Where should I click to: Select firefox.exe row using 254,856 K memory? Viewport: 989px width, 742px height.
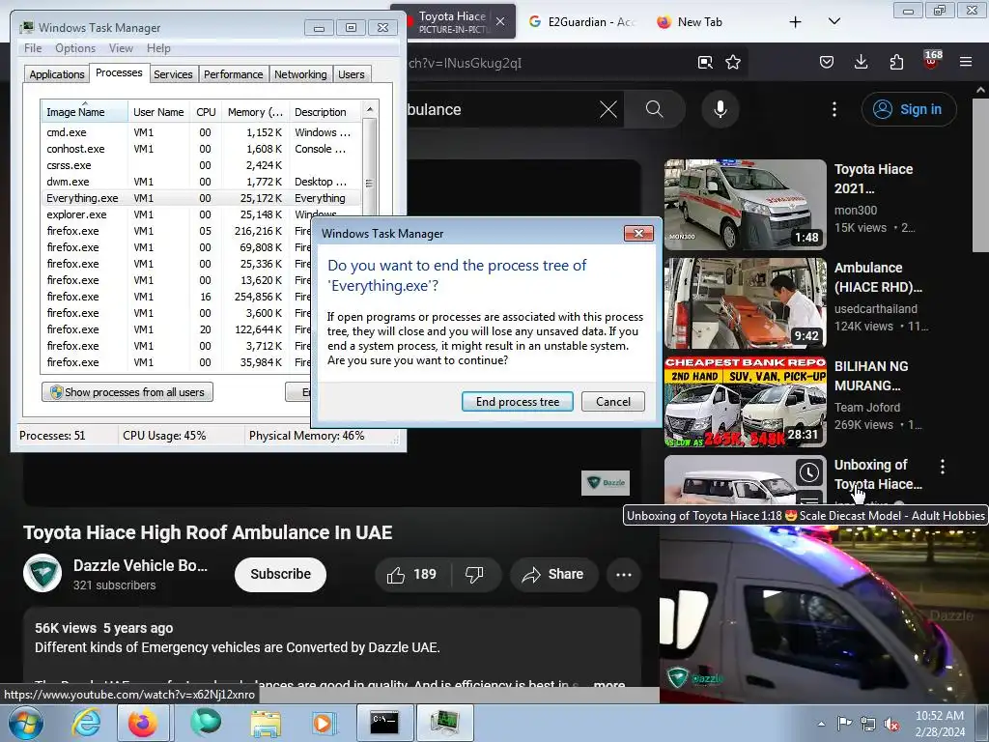tap(178, 297)
